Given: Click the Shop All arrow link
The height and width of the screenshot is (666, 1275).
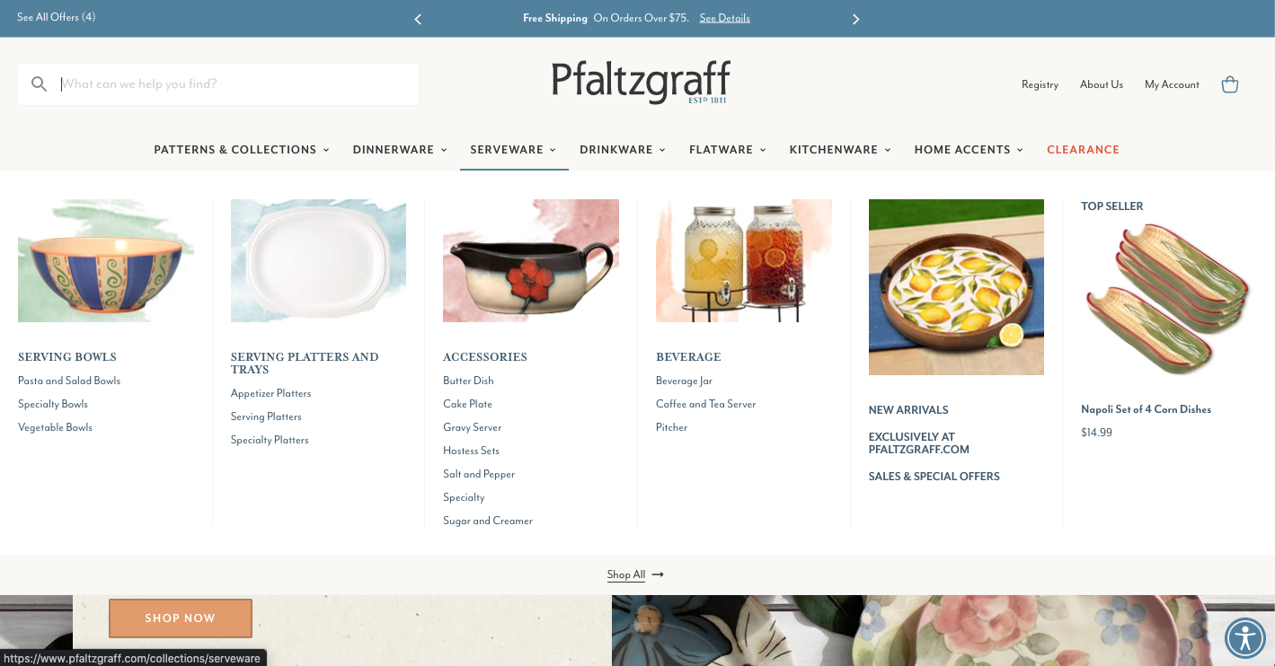Looking at the screenshot, I should [x=635, y=574].
